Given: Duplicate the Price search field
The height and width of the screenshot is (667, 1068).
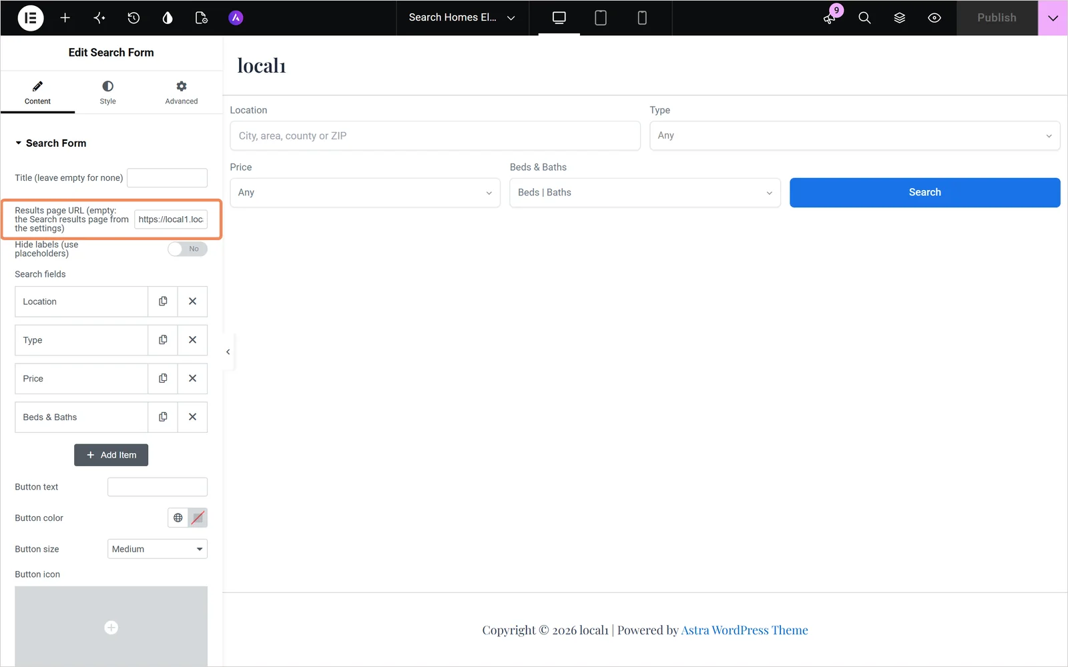Looking at the screenshot, I should [x=163, y=378].
